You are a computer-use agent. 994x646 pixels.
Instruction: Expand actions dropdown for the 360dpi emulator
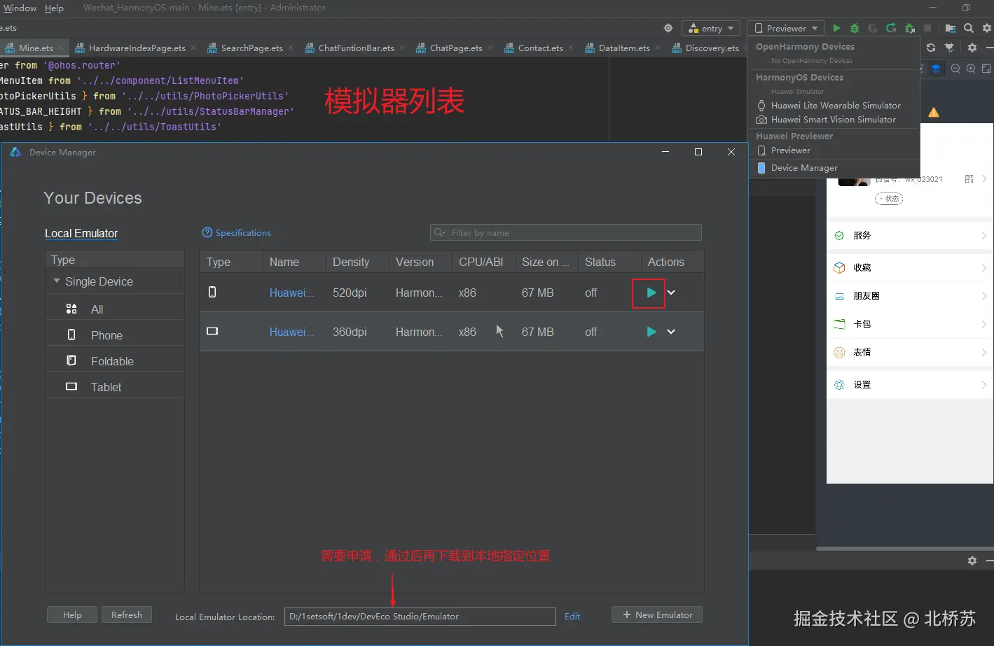click(x=671, y=332)
